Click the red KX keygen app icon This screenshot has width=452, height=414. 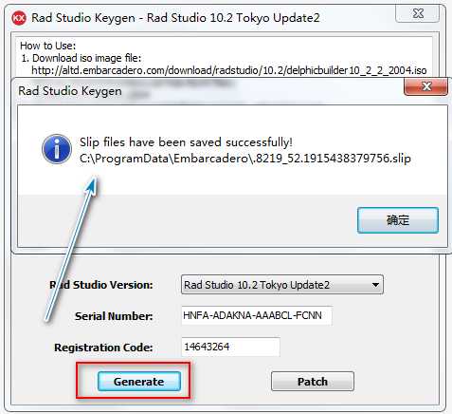[19, 18]
